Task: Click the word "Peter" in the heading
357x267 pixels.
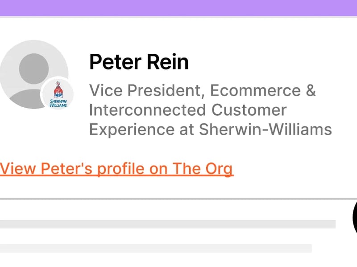Action: (x=115, y=62)
